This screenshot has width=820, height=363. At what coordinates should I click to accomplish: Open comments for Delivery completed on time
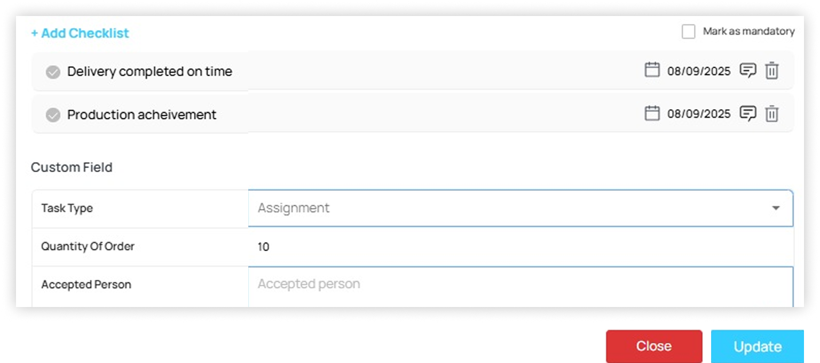(x=748, y=70)
